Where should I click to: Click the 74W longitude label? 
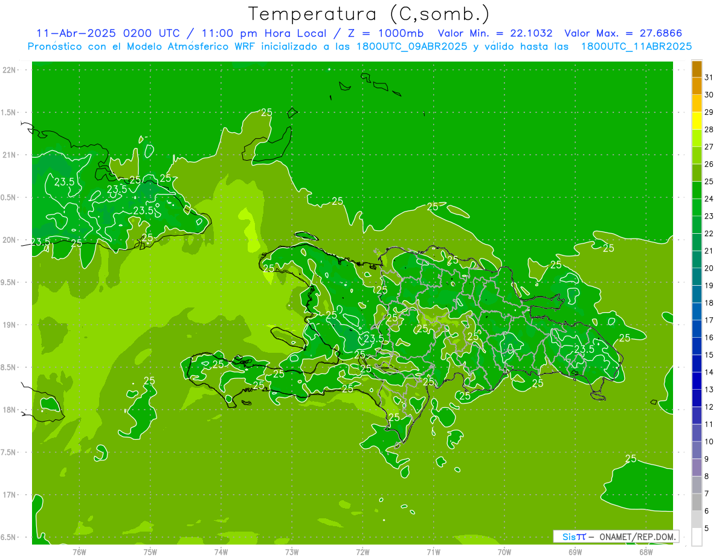click(x=221, y=552)
